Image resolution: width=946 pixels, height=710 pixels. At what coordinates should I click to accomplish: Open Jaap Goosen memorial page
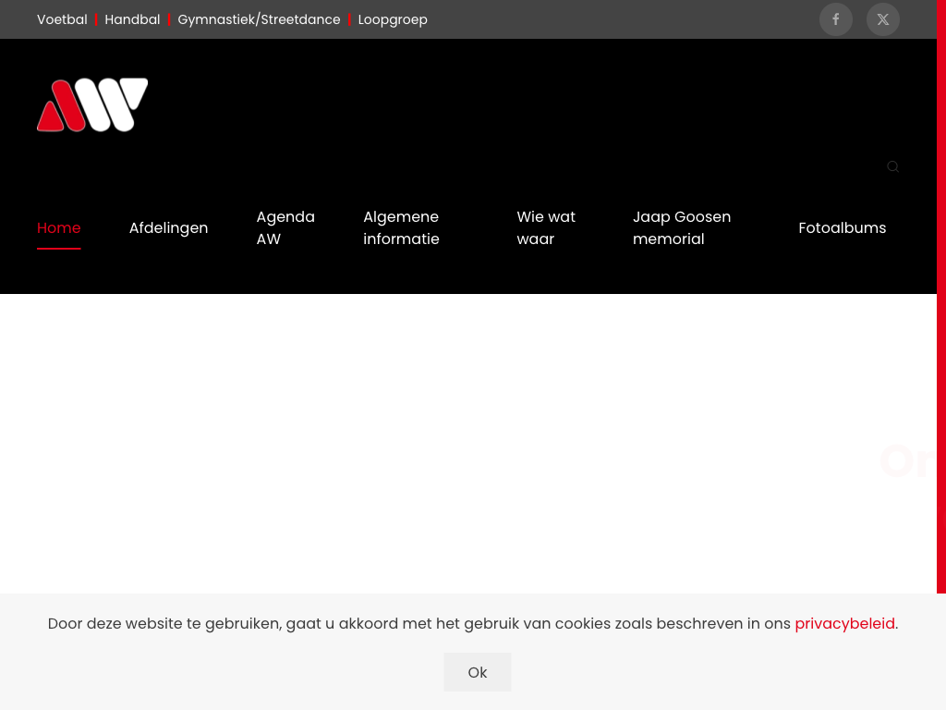pos(682,227)
